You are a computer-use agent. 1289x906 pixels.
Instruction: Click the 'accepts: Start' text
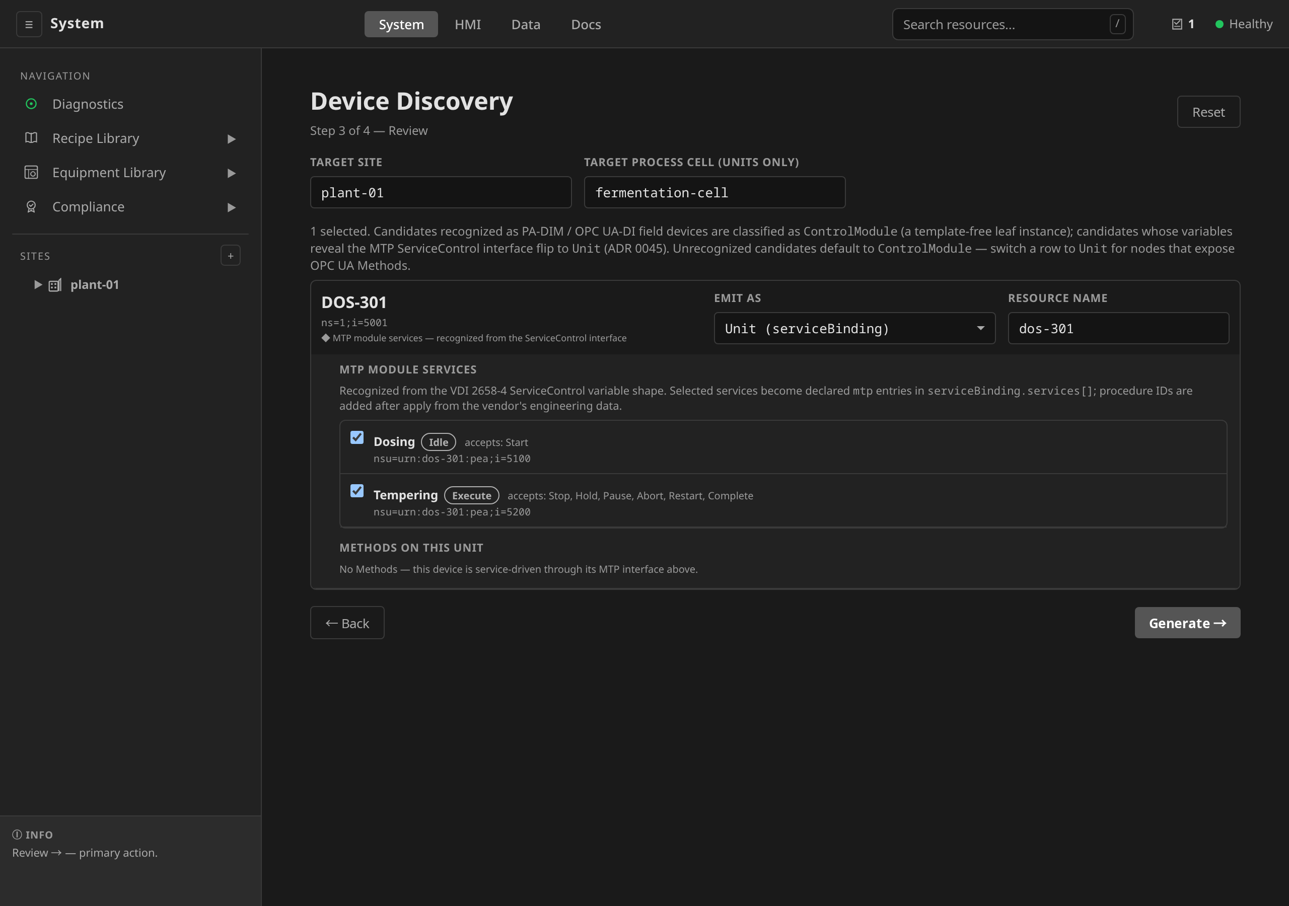click(496, 442)
